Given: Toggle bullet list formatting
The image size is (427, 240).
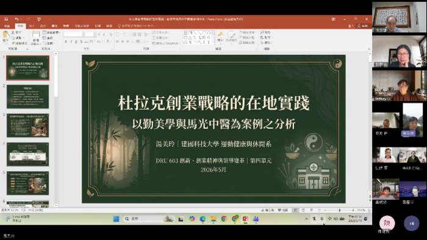Looking at the screenshot, I should pyautogui.click(x=118, y=34).
